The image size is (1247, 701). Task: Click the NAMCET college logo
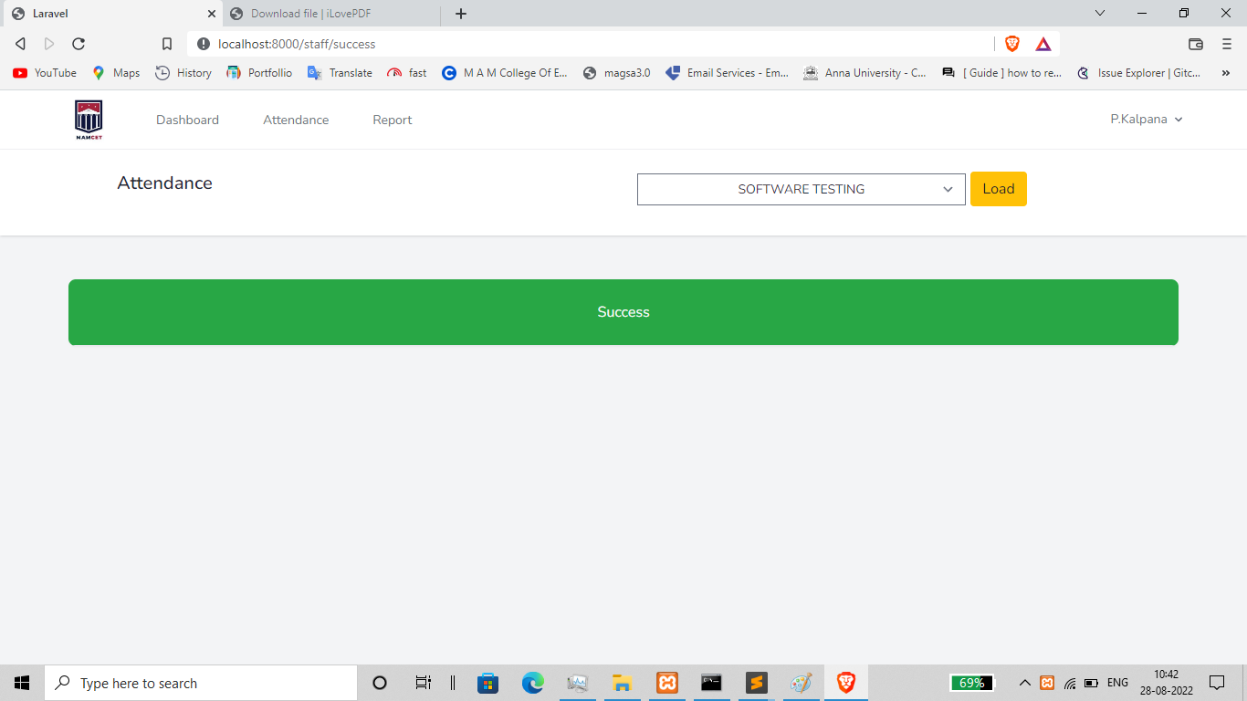pos(88,119)
